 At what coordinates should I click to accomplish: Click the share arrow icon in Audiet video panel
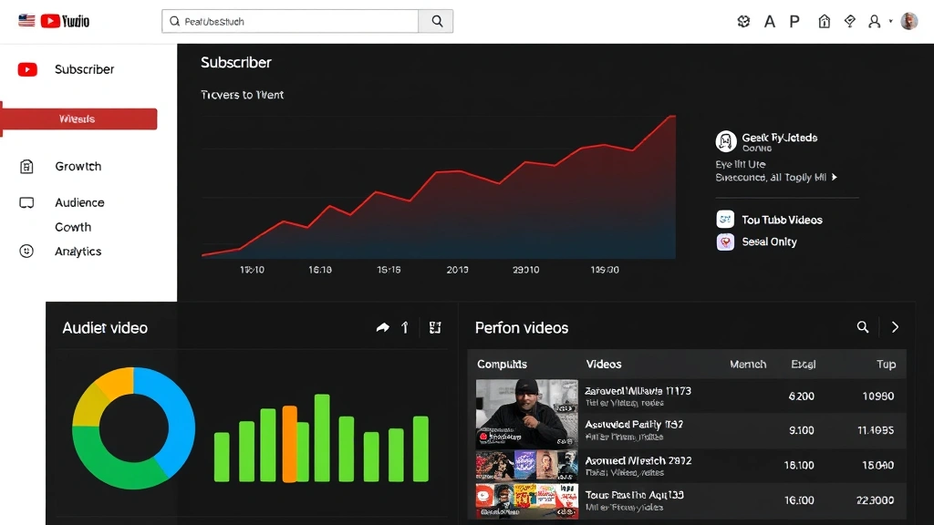[x=382, y=326]
